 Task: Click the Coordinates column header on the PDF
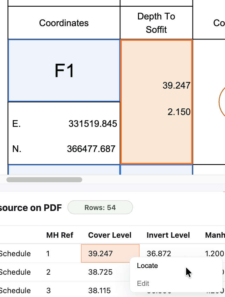pyautogui.click(x=63, y=23)
